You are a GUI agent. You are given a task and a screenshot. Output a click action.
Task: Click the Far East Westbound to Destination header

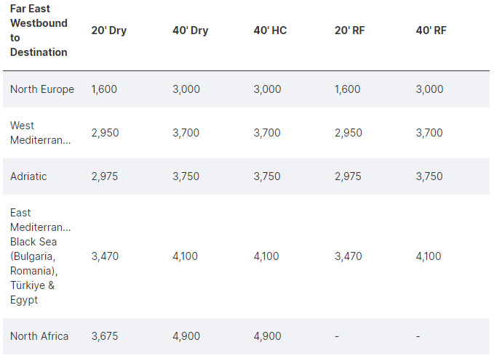pos(39,30)
